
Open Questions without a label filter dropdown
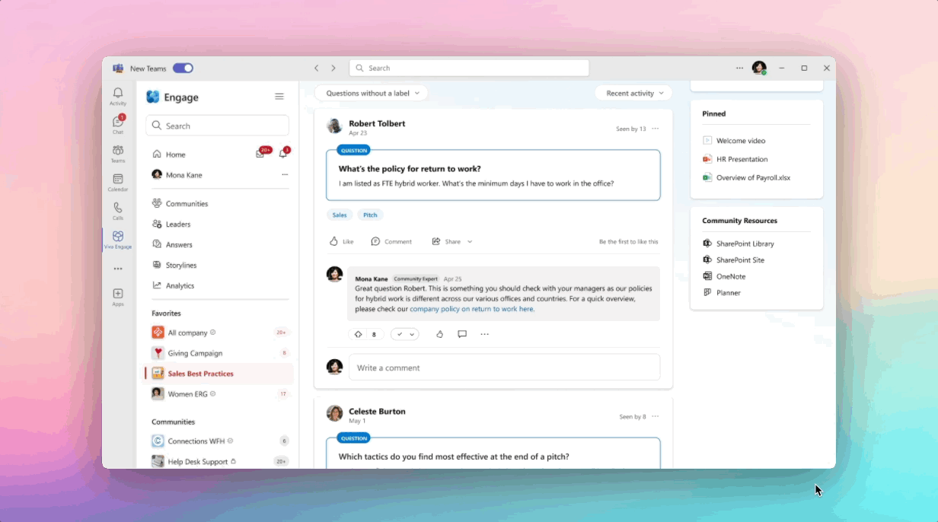tap(372, 94)
